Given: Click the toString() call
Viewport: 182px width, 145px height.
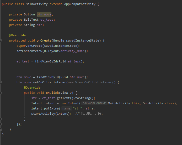Looking at the screenshot, I should [84, 98].
